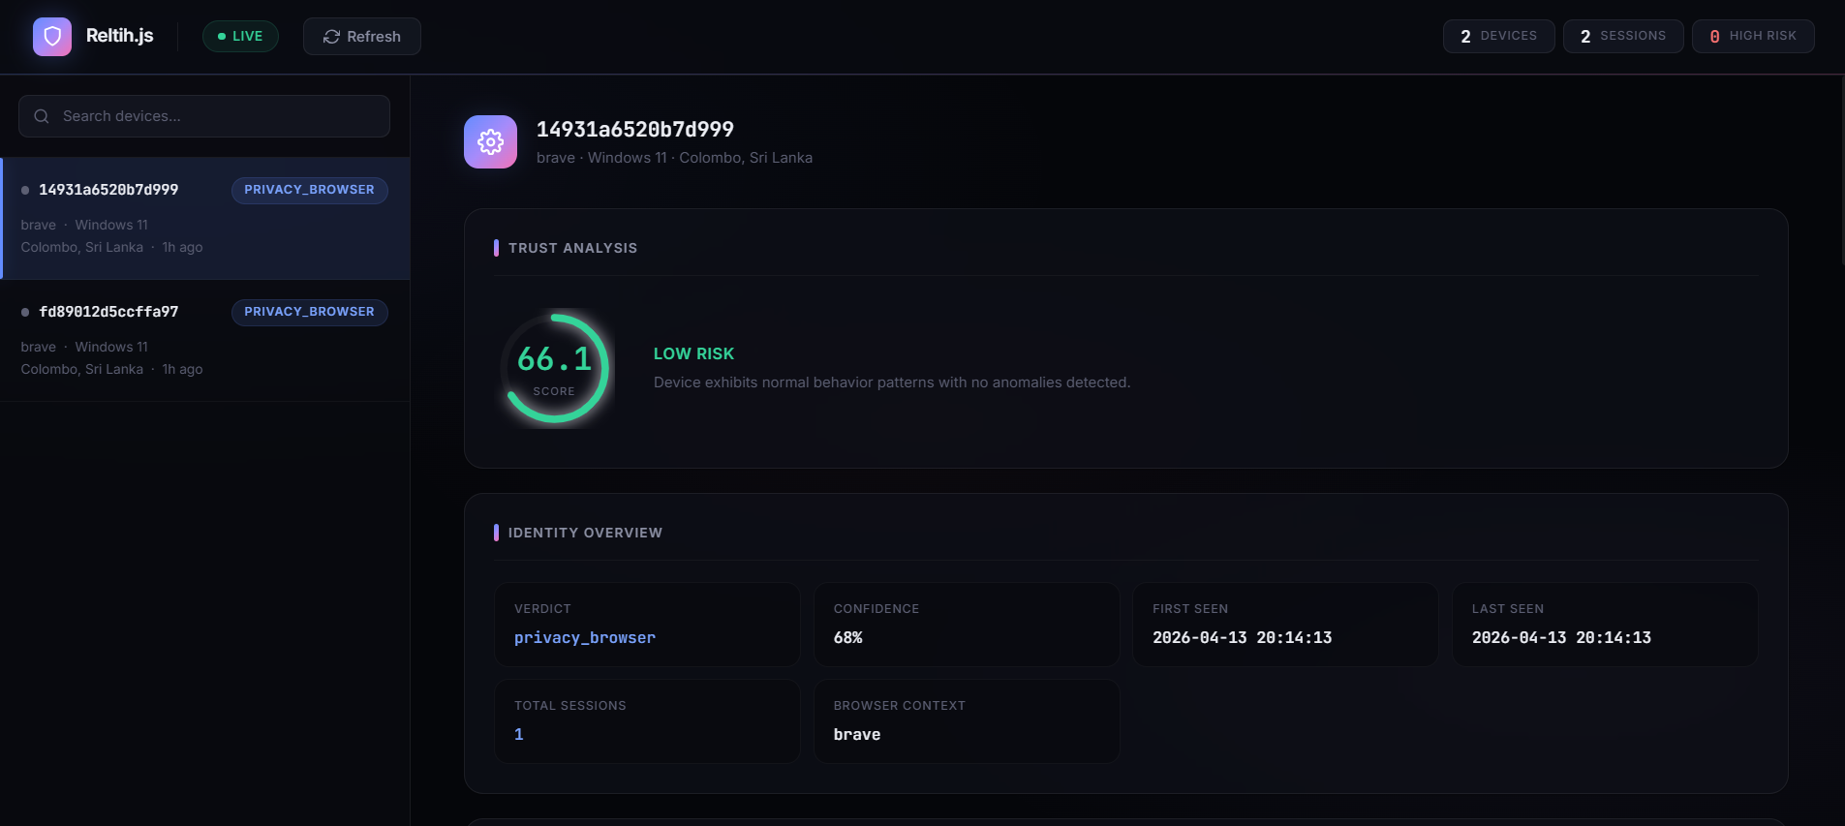The image size is (1845, 826).
Task: Click the Refresh button
Action: (x=362, y=36)
